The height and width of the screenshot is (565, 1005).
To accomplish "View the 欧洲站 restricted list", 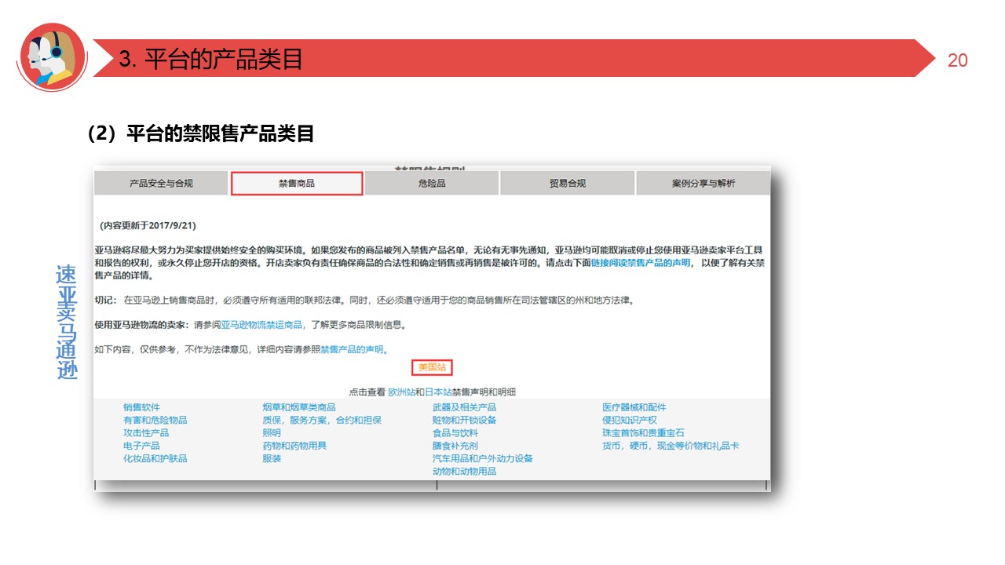I will pyautogui.click(x=400, y=392).
